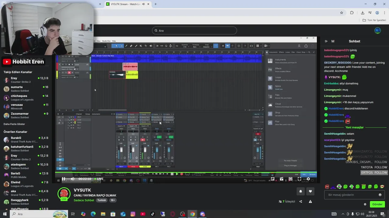
Task: Send the chat message with Gönder
Action: [377, 204]
